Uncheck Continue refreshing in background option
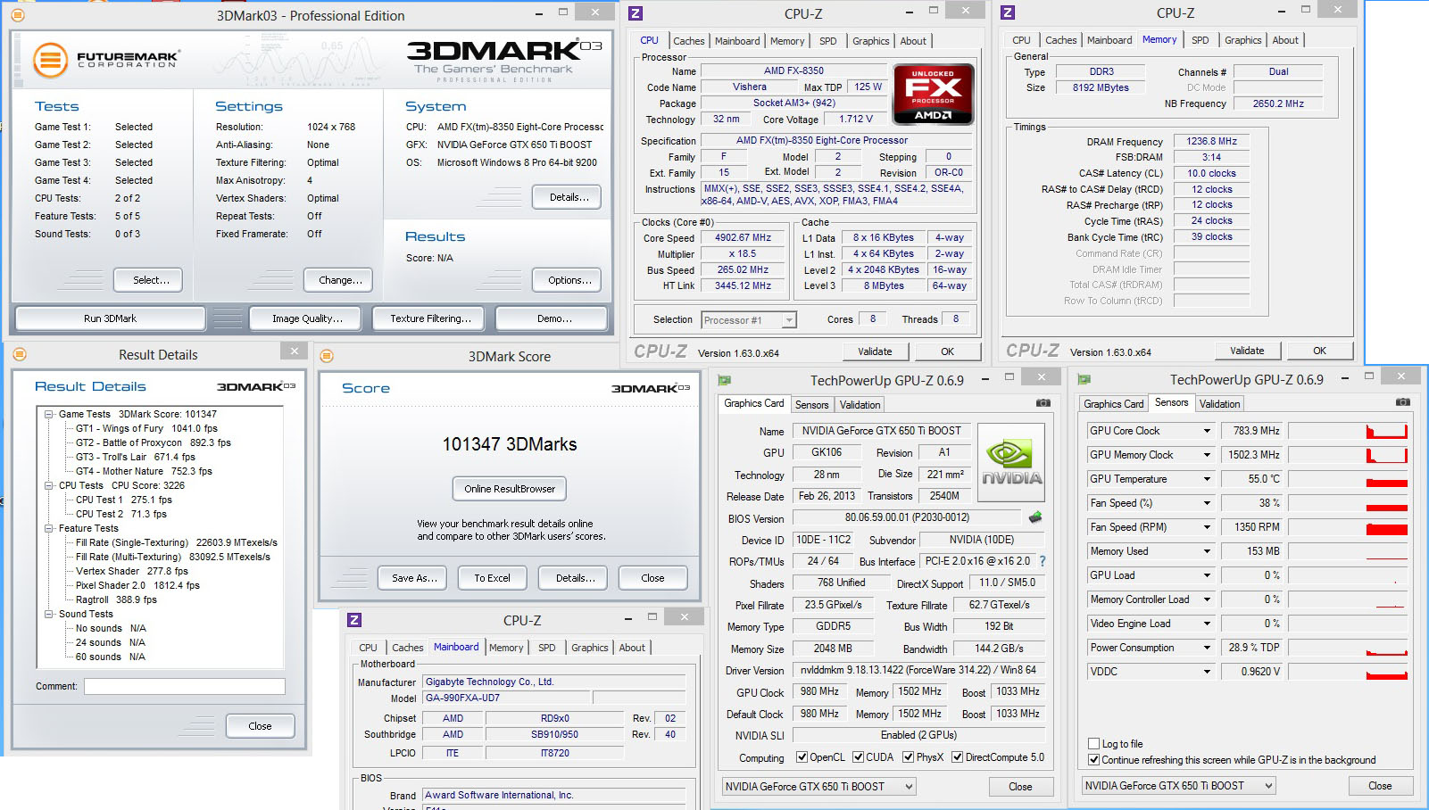 coord(1093,760)
